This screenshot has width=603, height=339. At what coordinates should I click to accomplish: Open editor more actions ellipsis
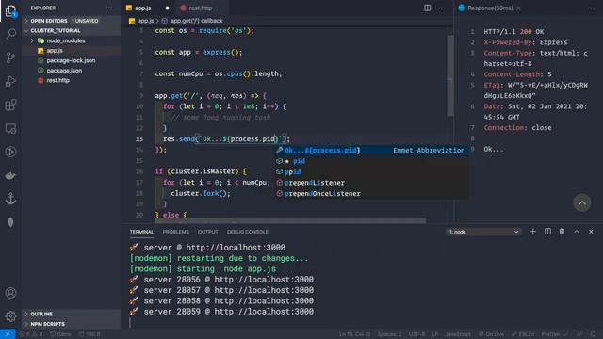click(442, 8)
